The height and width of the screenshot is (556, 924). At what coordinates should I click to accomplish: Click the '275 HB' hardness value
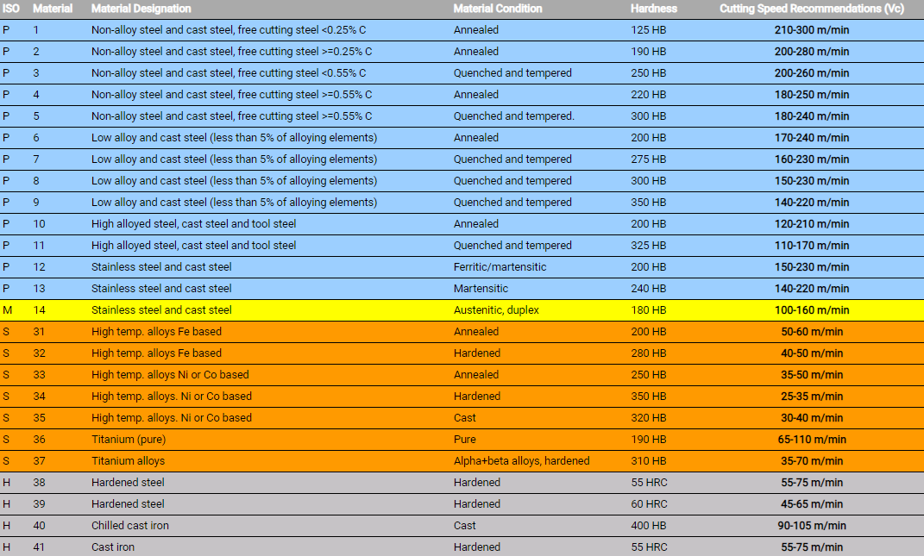[648, 159]
